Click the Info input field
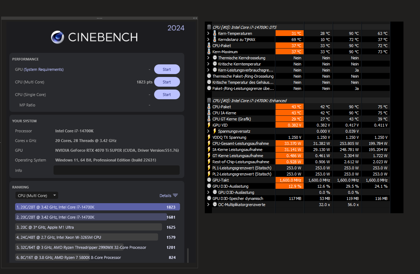420x274 pixels. 116,170
